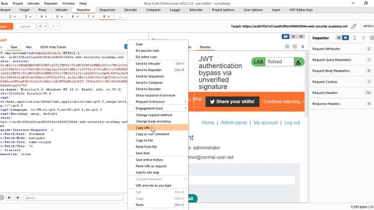
Task: Expand Response Headers section
Action: point(341,104)
